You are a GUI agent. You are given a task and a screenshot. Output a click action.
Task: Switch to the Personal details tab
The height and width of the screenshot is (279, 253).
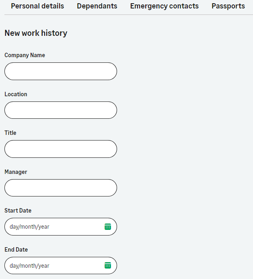tap(37, 6)
